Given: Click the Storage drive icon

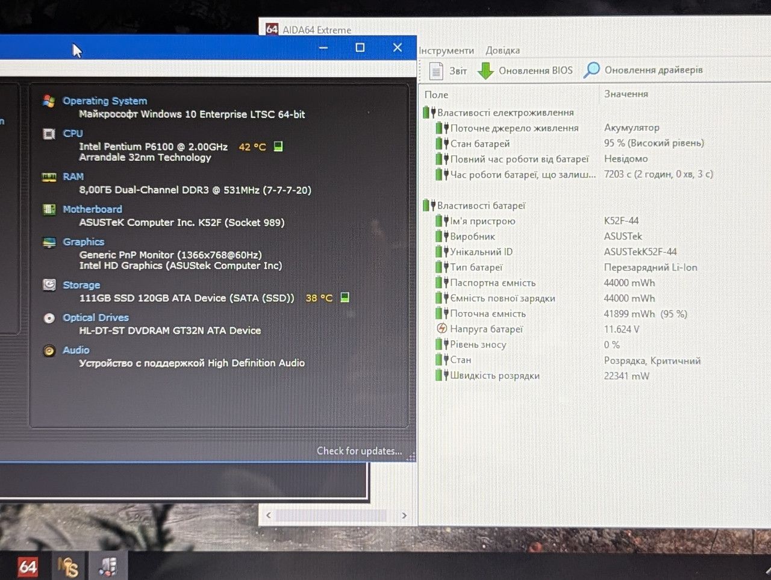Looking at the screenshot, I should coord(49,285).
